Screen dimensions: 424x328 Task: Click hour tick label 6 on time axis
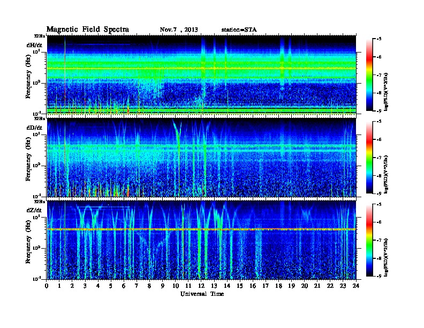(x=124, y=286)
